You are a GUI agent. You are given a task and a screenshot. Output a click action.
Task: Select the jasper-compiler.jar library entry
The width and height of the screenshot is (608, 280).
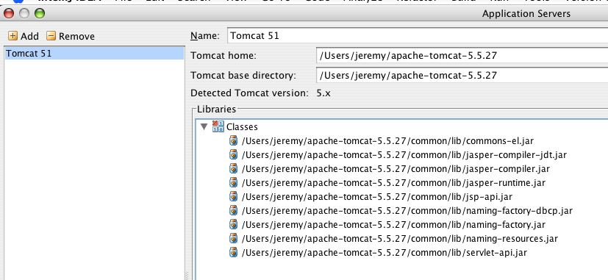click(396, 169)
